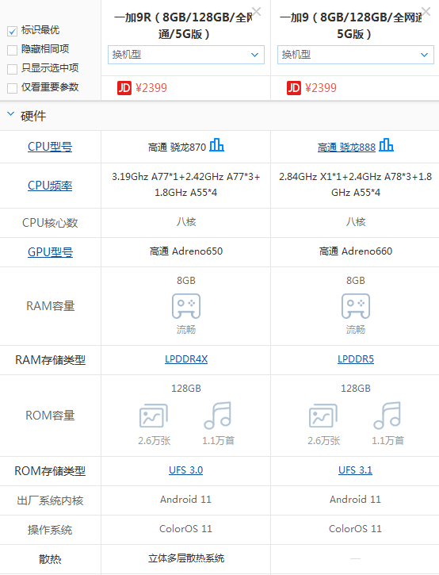Click the RAM存储类型 row label
This screenshot has height=575, width=439.
pos(50,360)
